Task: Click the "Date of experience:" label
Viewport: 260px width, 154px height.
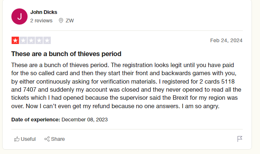Action: 36,120
